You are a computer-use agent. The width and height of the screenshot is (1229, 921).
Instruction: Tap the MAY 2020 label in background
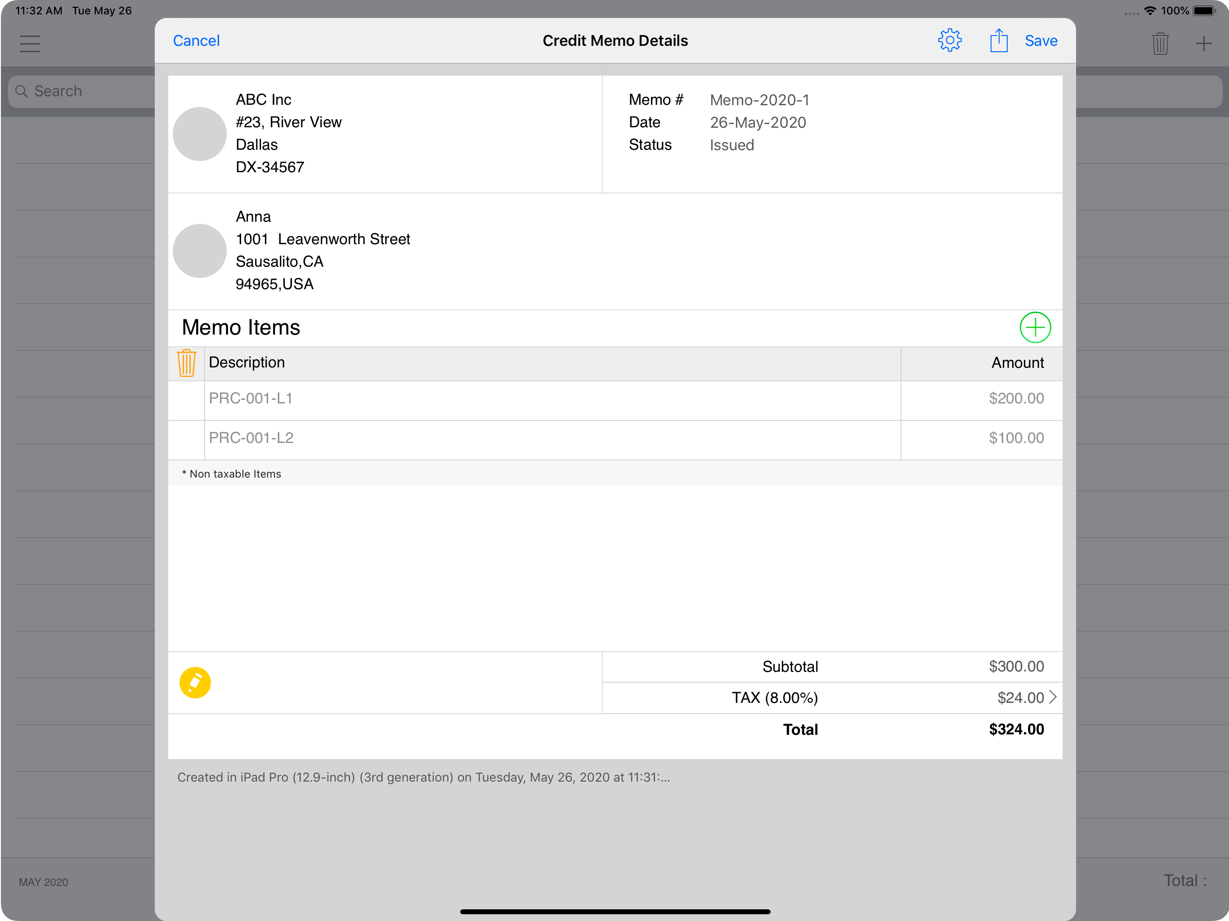point(43,882)
